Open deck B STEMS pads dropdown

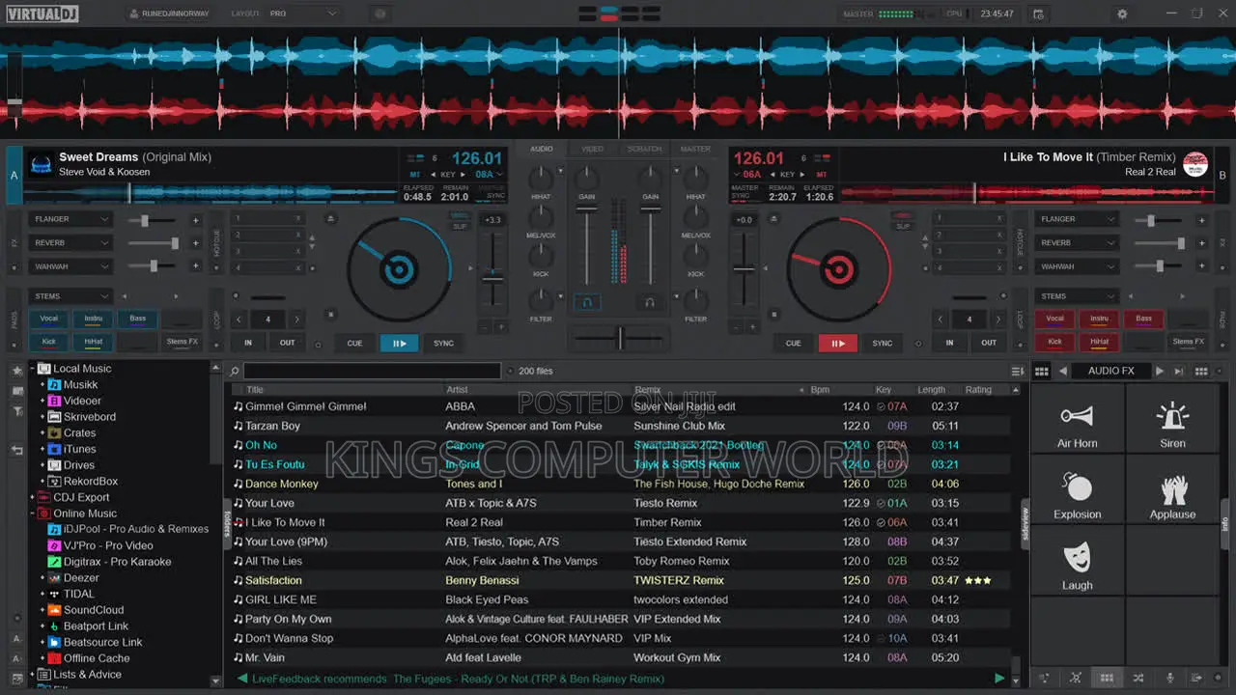[1078, 296]
